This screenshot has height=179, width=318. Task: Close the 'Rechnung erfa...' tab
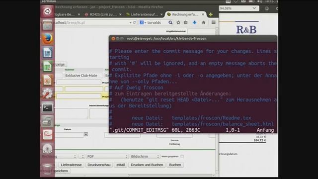pyautogui.click(x=203, y=14)
